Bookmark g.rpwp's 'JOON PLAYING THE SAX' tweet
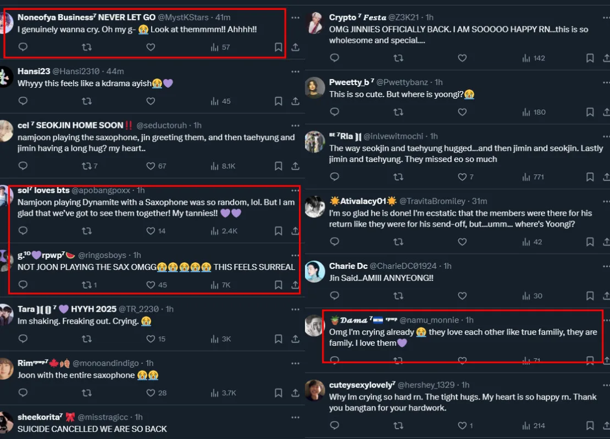Viewport: 610px width, 439px height. click(279, 285)
